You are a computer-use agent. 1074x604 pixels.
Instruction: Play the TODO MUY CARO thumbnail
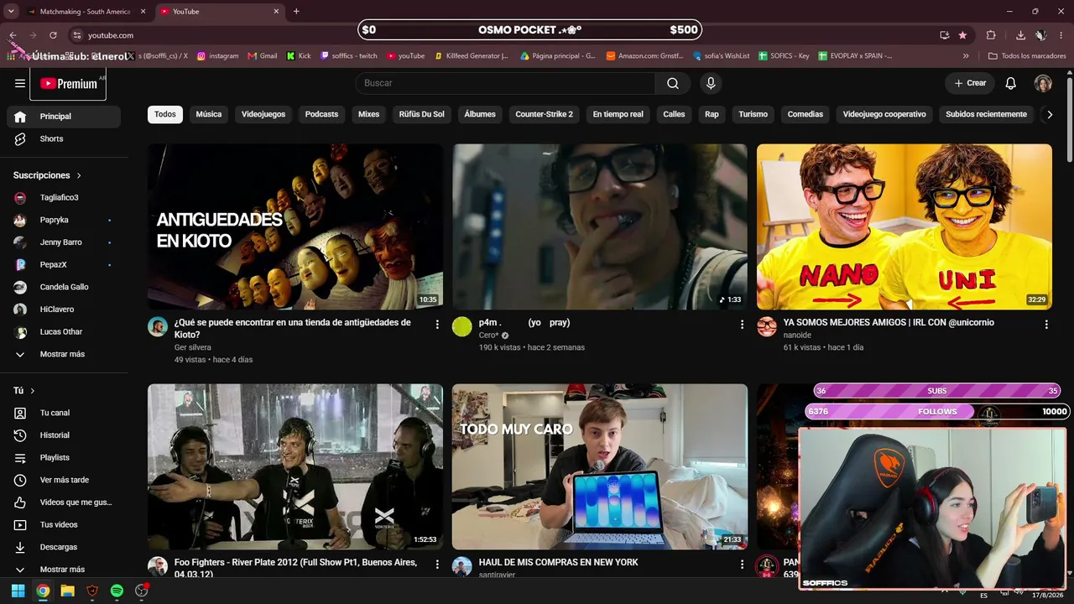pos(600,466)
